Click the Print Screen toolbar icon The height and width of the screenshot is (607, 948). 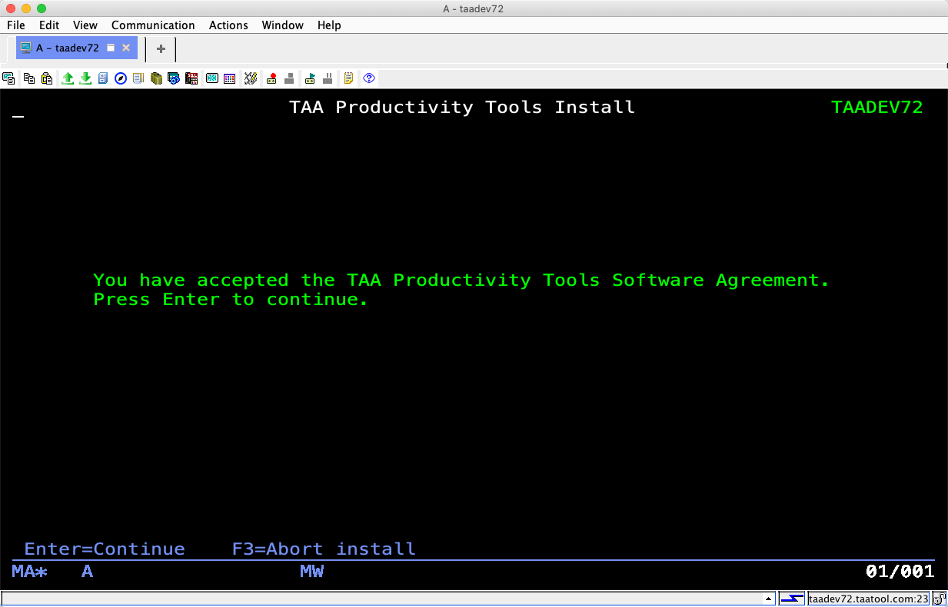pyautogui.click(x=9, y=78)
